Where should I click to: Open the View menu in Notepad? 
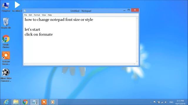[x=44, y=15]
